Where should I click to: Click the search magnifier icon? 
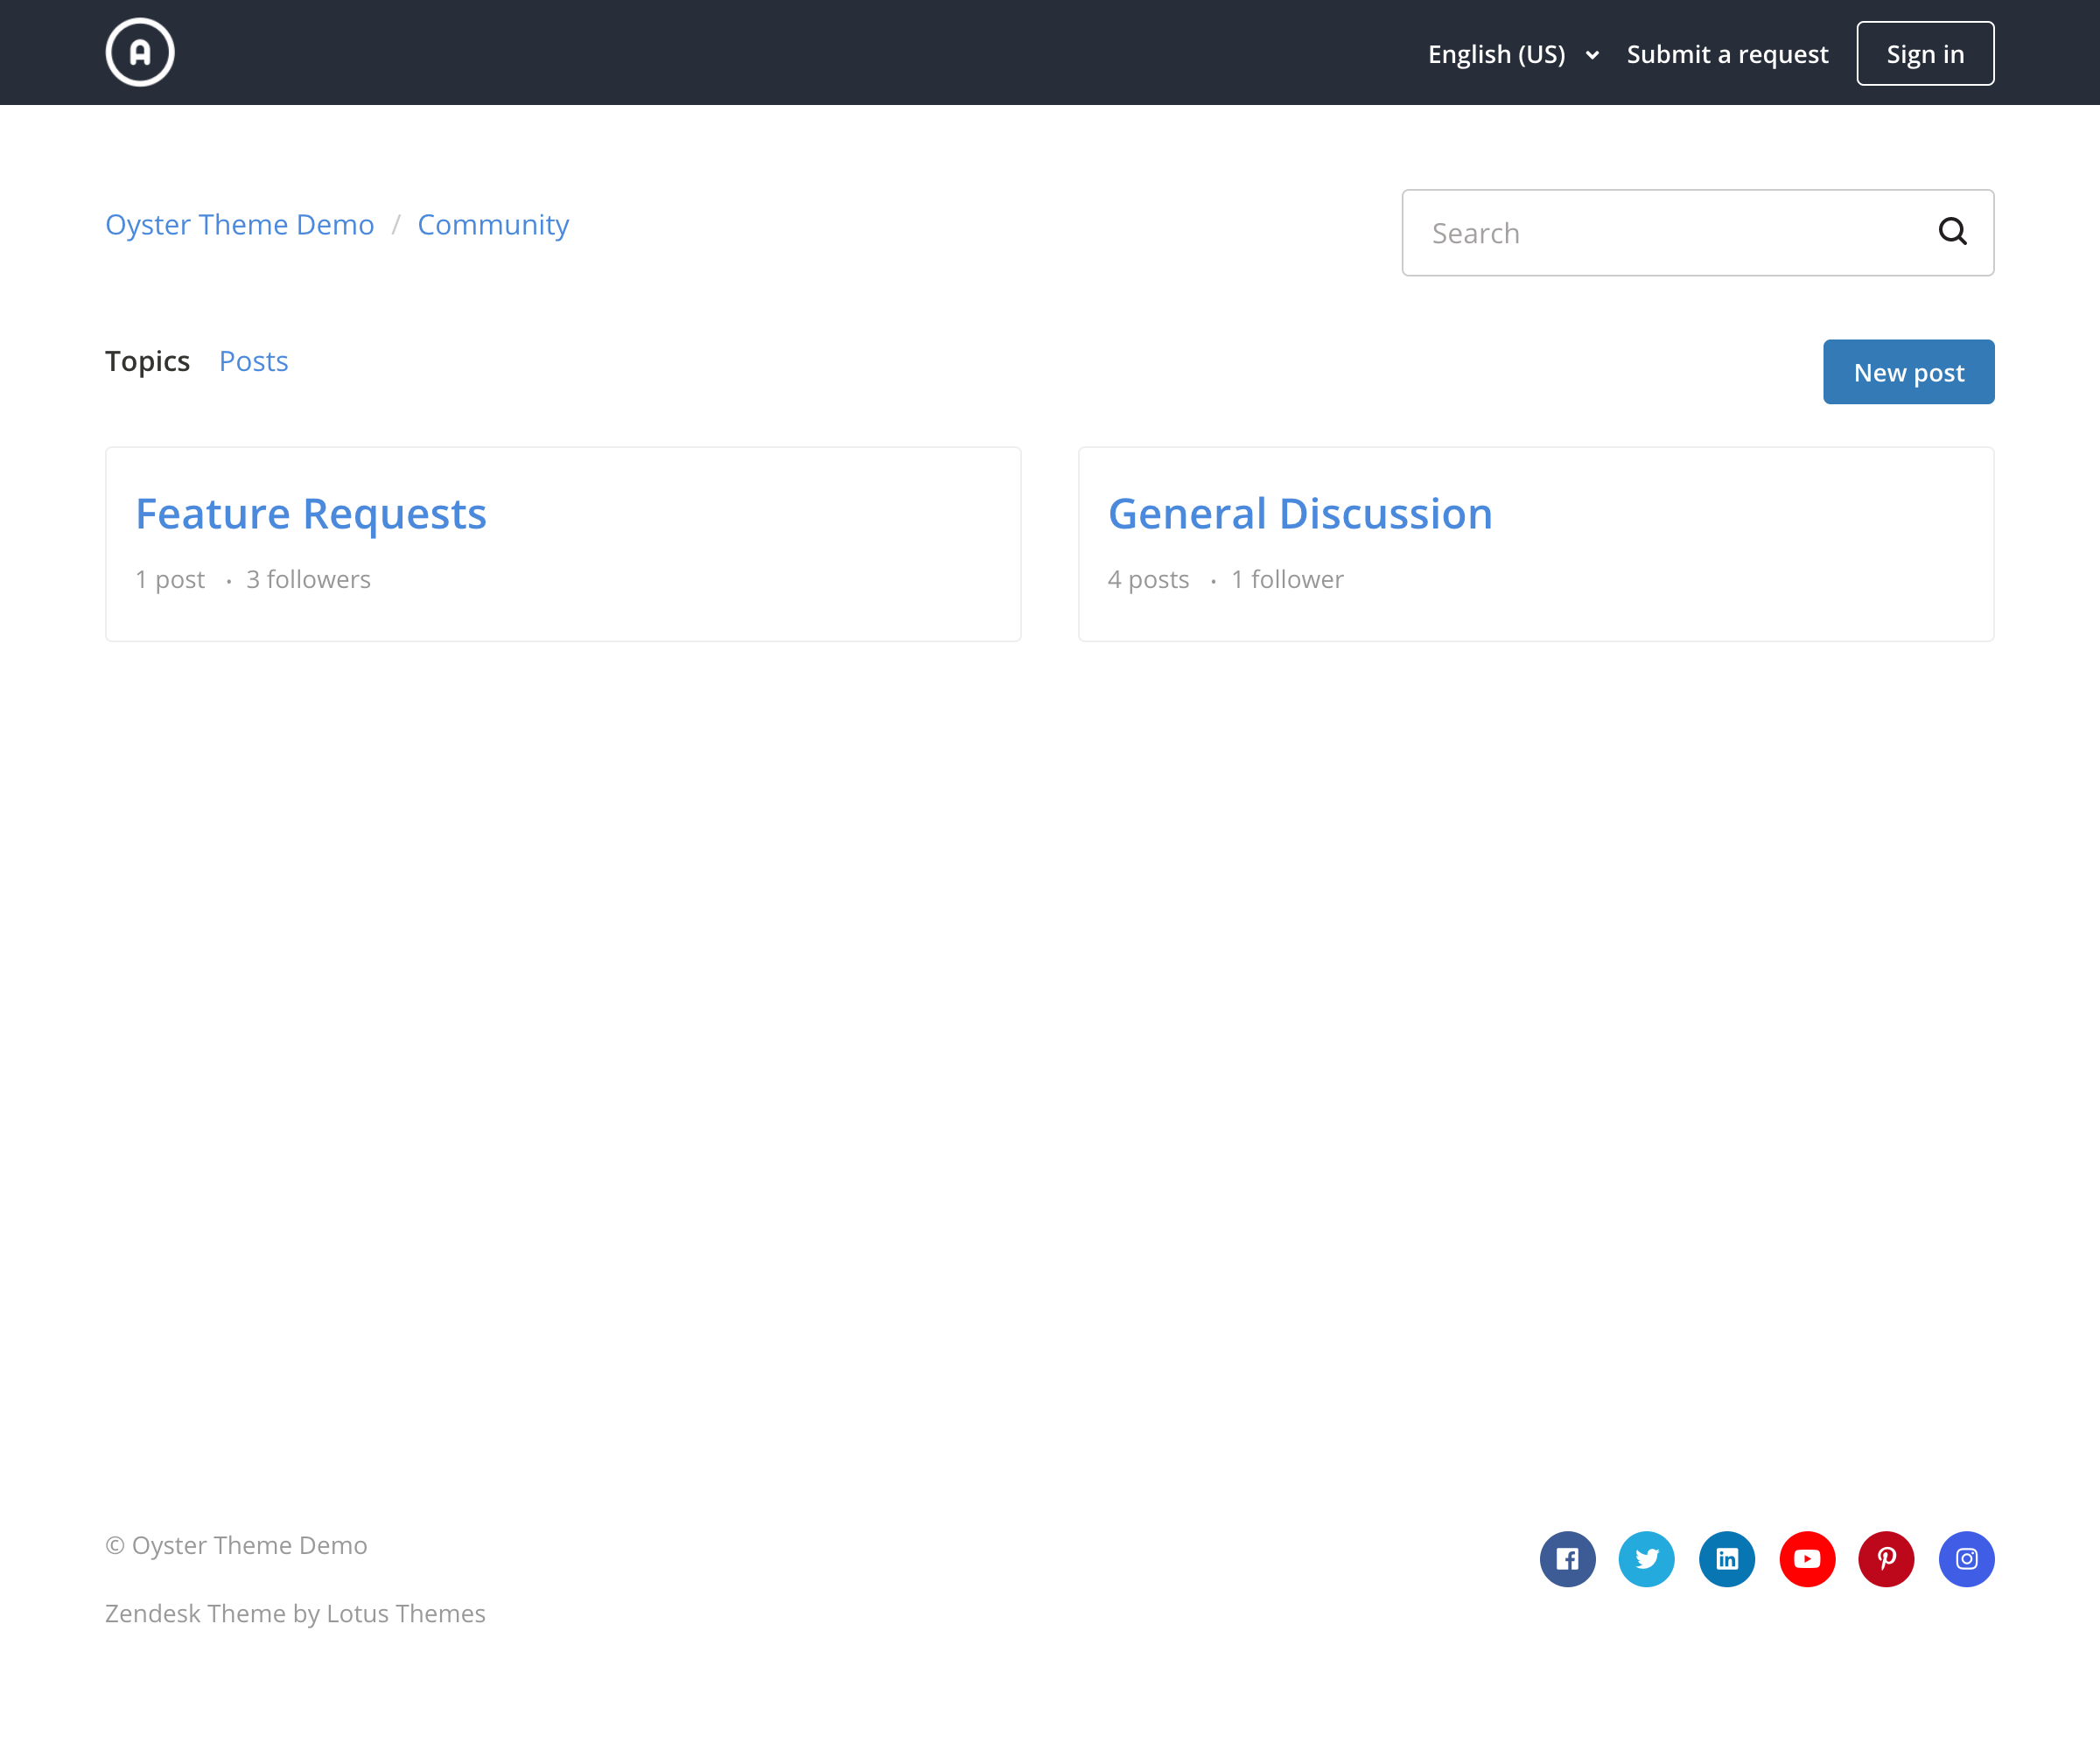(1951, 232)
